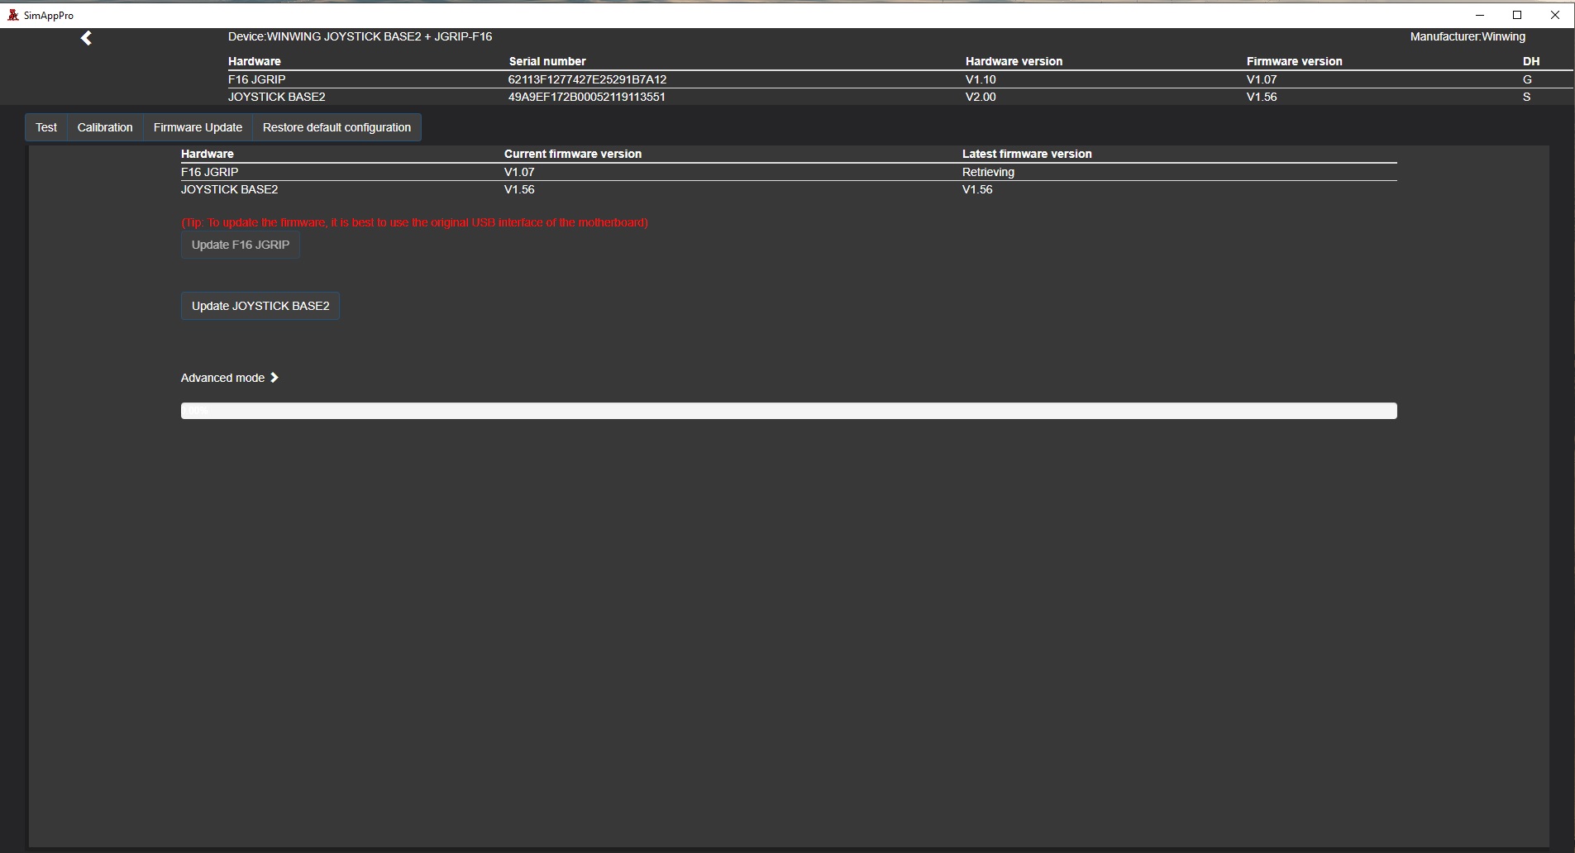Click Manufacturer:Winwing label
The image size is (1575, 853).
pyautogui.click(x=1468, y=36)
